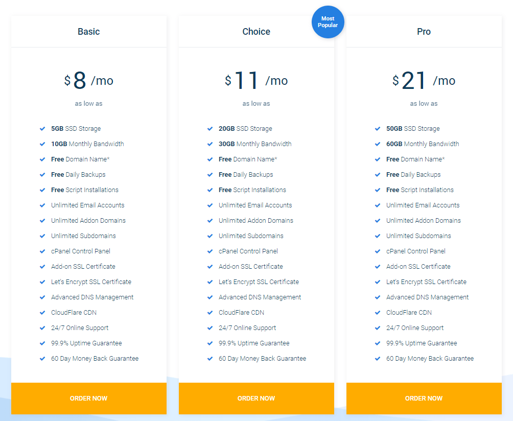Screen dimensions: 513x421
Task: Click checkmark beside 30GB Monthly Bandwidth
Action: coord(210,144)
